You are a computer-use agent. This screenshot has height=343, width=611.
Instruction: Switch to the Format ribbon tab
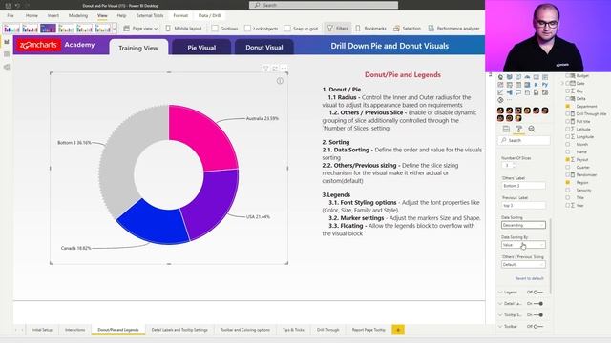(180, 15)
